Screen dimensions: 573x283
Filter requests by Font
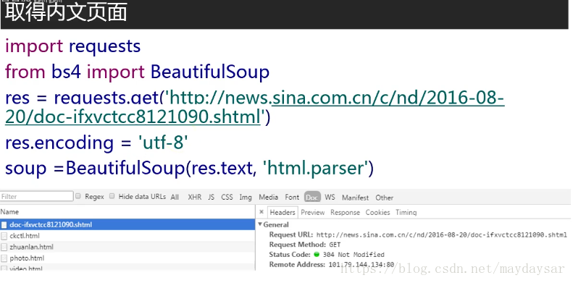coord(292,197)
